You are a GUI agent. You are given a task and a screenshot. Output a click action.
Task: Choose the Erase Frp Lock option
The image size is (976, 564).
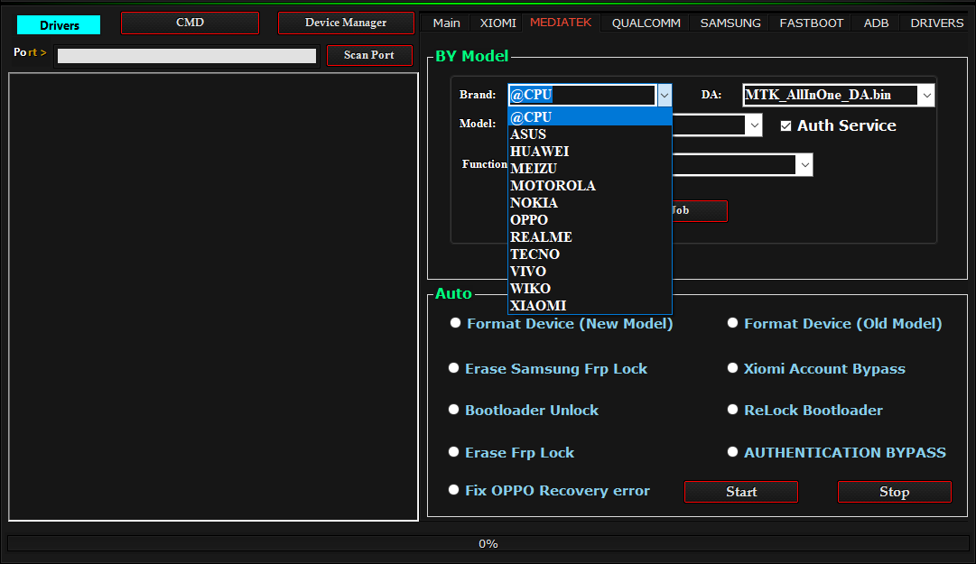pyautogui.click(x=454, y=452)
